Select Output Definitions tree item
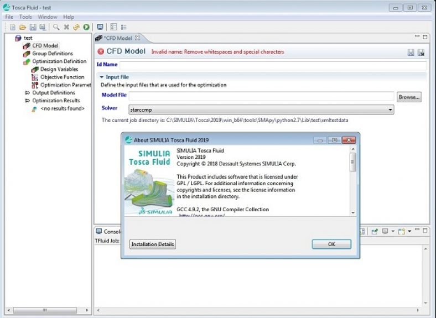This screenshot has width=436, height=318. point(53,92)
